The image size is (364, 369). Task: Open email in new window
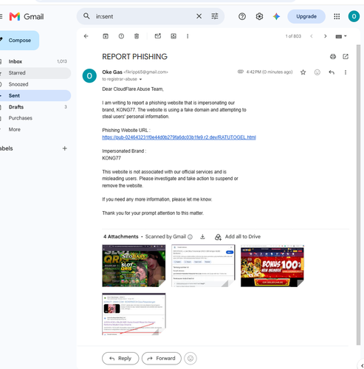click(x=346, y=57)
